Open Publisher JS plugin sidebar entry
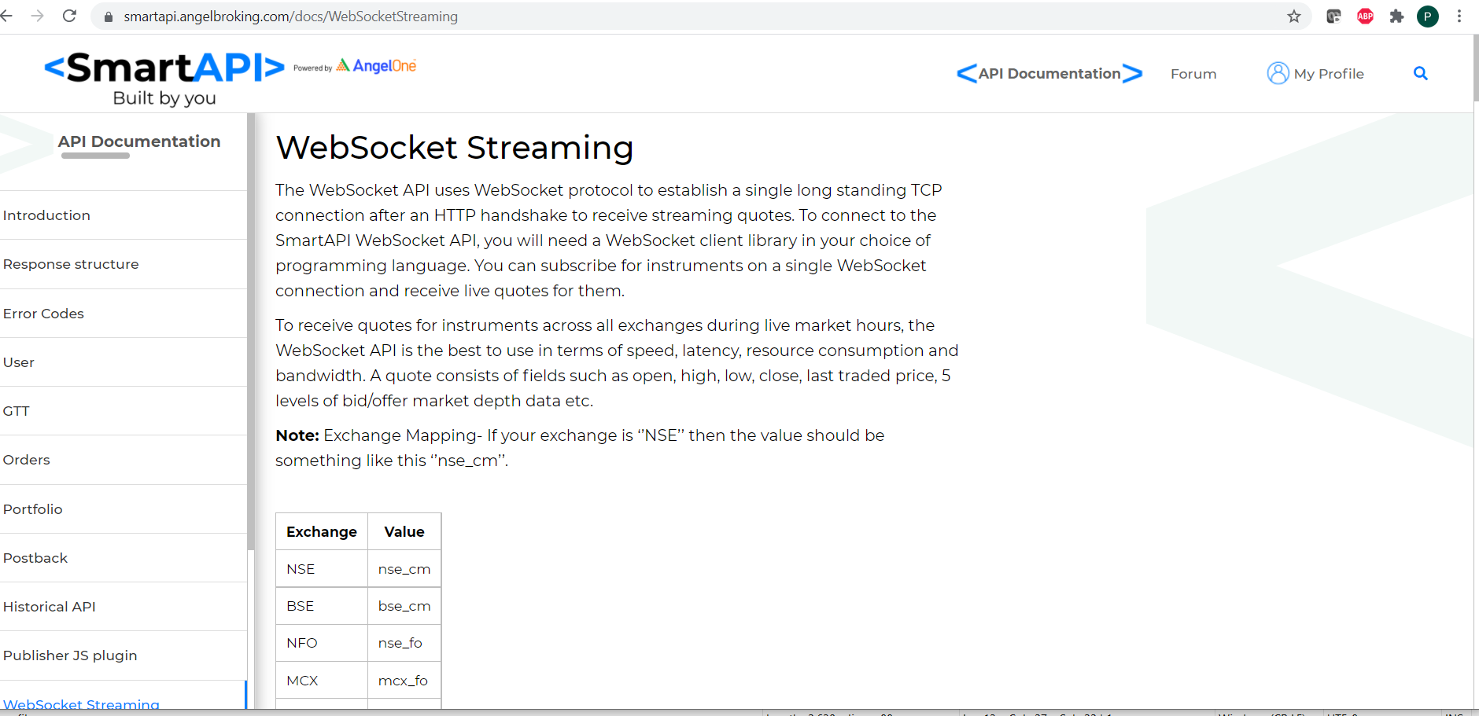Viewport: 1479px width, 716px height. (124, 655)
